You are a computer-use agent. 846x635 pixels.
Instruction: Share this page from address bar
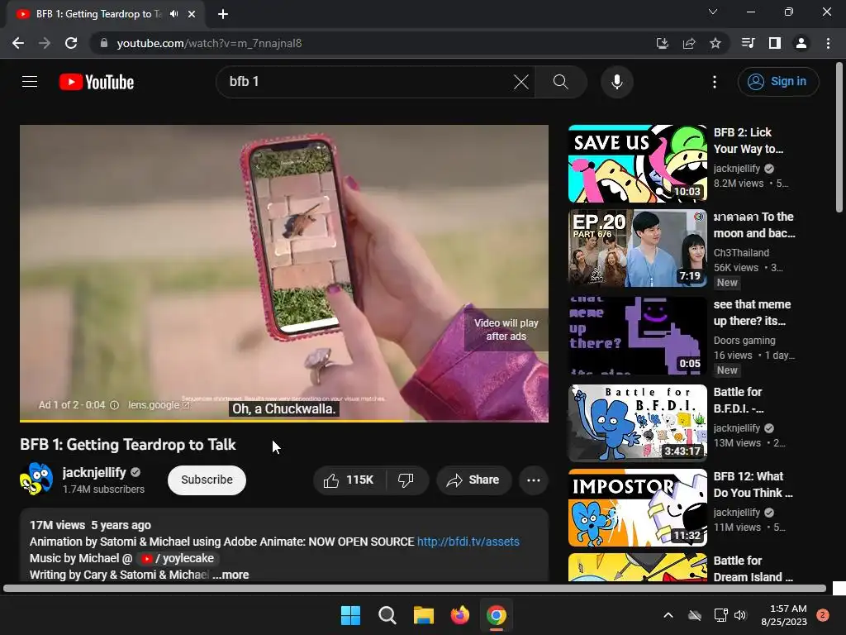[689, 43]
